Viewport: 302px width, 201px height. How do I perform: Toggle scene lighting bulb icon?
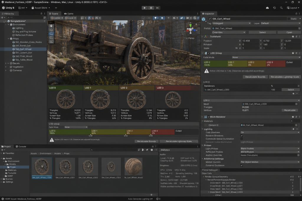coord(156,18)
